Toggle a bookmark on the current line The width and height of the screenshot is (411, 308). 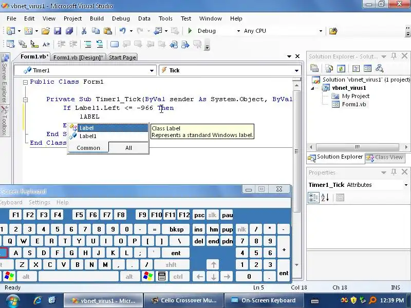point(114,44)
